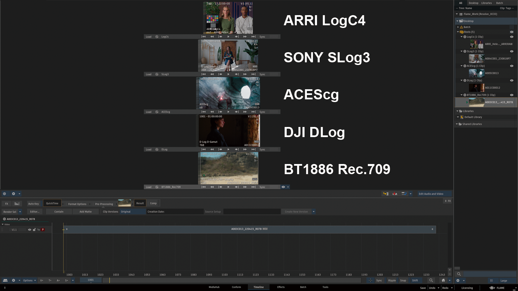Switch to the Effects tab
518x291 pixels.
(x=281, y=287)
